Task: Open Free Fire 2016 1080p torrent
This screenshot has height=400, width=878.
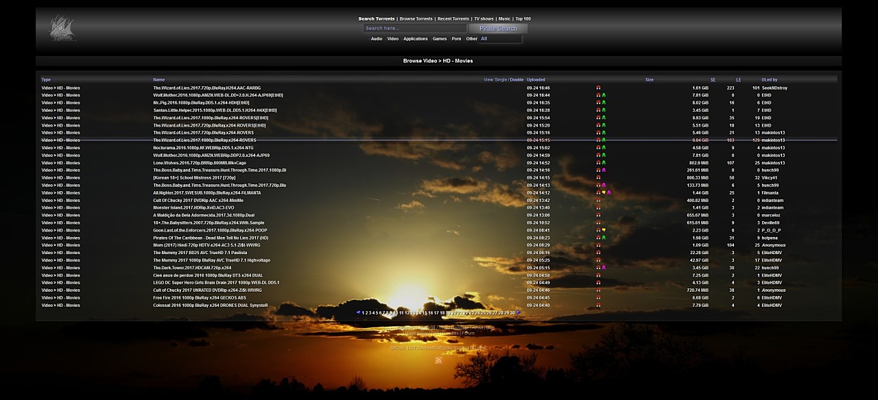Action: (x=200, y=298)
